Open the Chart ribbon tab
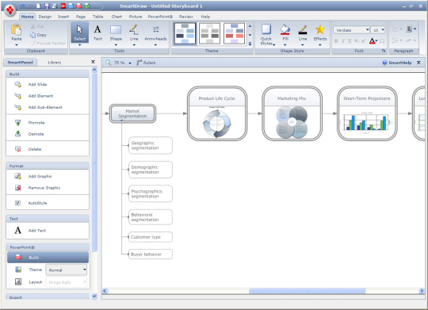Screen dimensions: 428x310 tap(117, 17)
